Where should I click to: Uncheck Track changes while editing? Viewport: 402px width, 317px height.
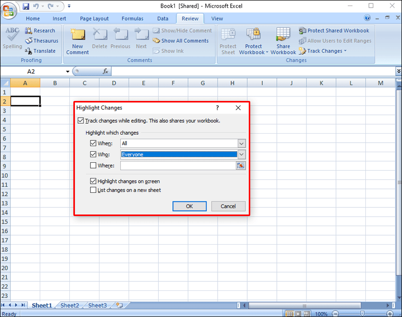[x=80, y=121]
